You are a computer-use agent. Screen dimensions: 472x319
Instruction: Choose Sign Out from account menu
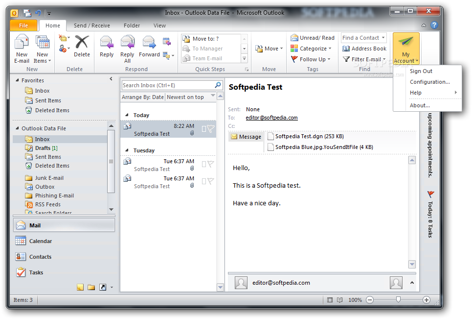pos(421,71)
